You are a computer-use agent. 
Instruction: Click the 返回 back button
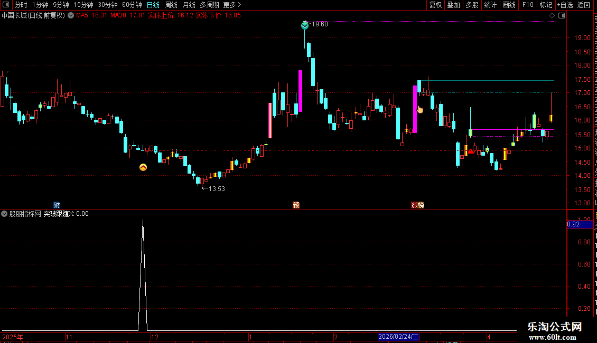click(x=584, y=5)
